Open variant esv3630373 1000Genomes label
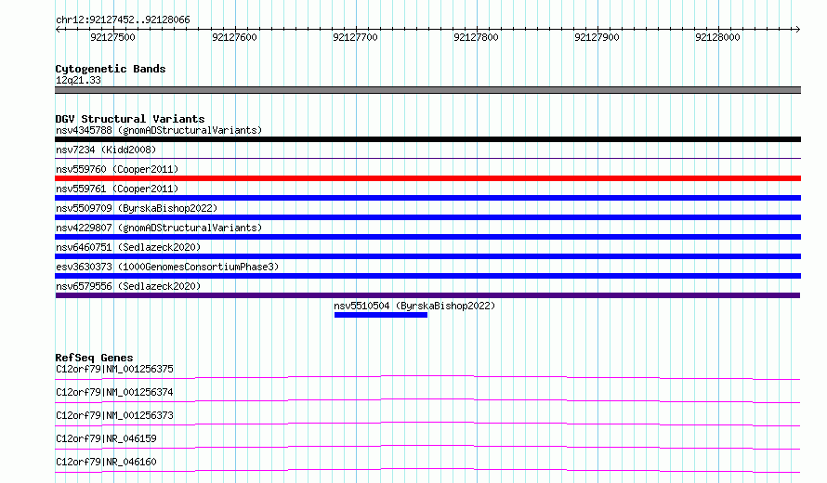Screen dimensions: 827x483 [x=167, y=267]
